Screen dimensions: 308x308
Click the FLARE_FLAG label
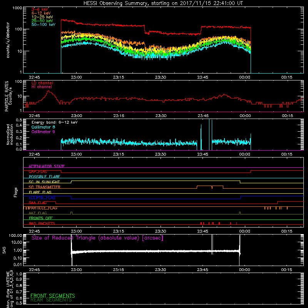click(x=40, y=192)
